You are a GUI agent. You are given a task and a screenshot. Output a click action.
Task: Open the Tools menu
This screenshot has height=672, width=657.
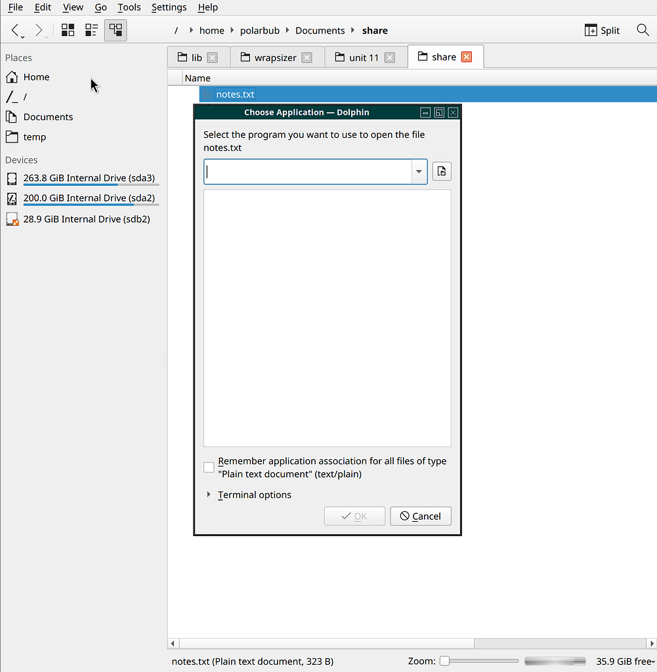(129, 7)
